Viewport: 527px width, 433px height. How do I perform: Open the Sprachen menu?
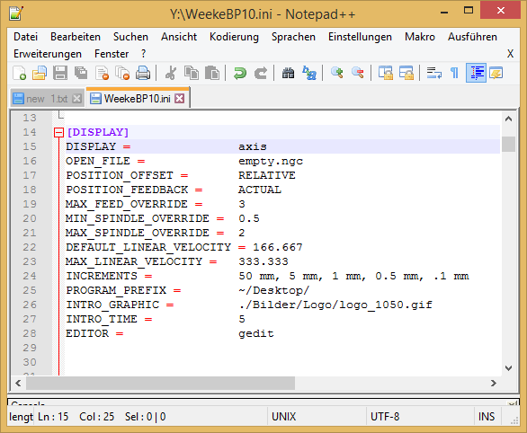point(293,37)
